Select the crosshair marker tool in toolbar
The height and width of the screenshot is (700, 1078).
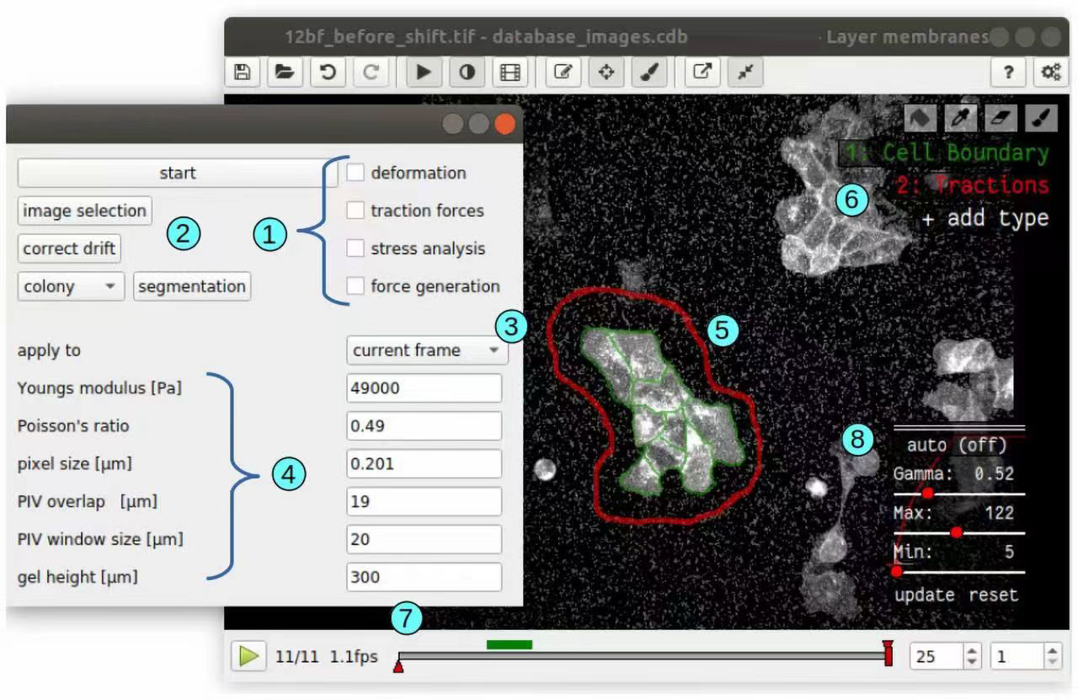(x=606, y=72)
